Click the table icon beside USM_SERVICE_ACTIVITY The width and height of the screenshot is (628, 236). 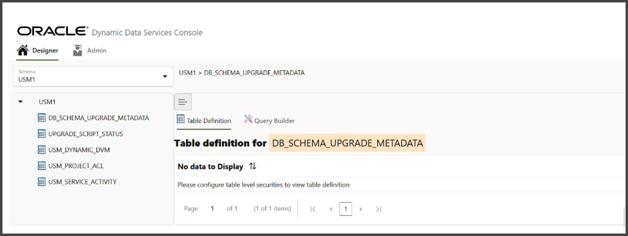coord(42,182)
